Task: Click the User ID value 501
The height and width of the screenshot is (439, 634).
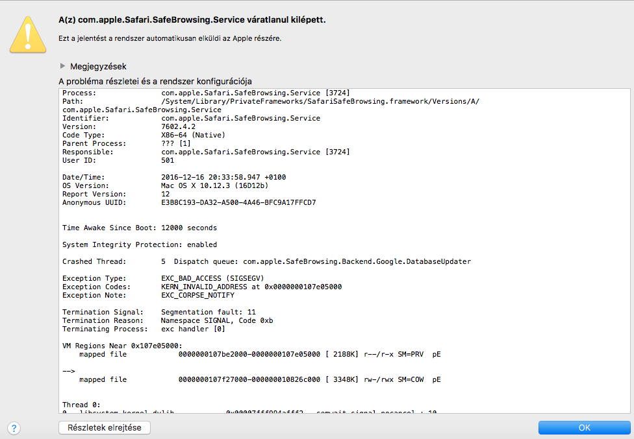Action: click(x=168, y=161)
